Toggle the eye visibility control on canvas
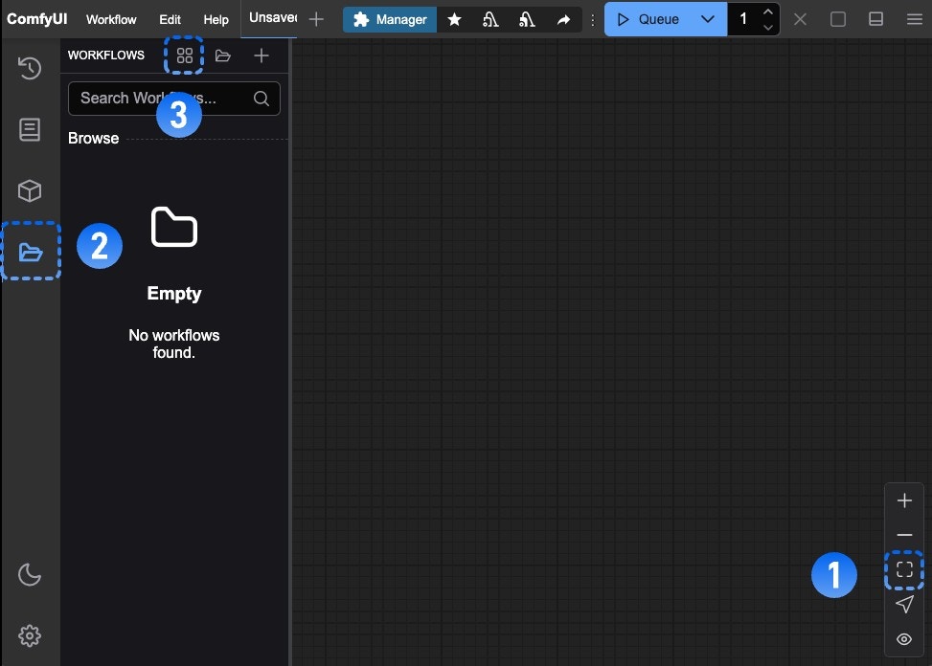Screen dimensions: 932x666 [903, 639]
